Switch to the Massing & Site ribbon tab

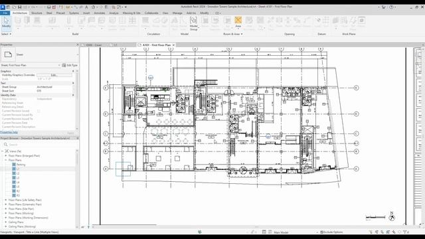tap(131, 13)
